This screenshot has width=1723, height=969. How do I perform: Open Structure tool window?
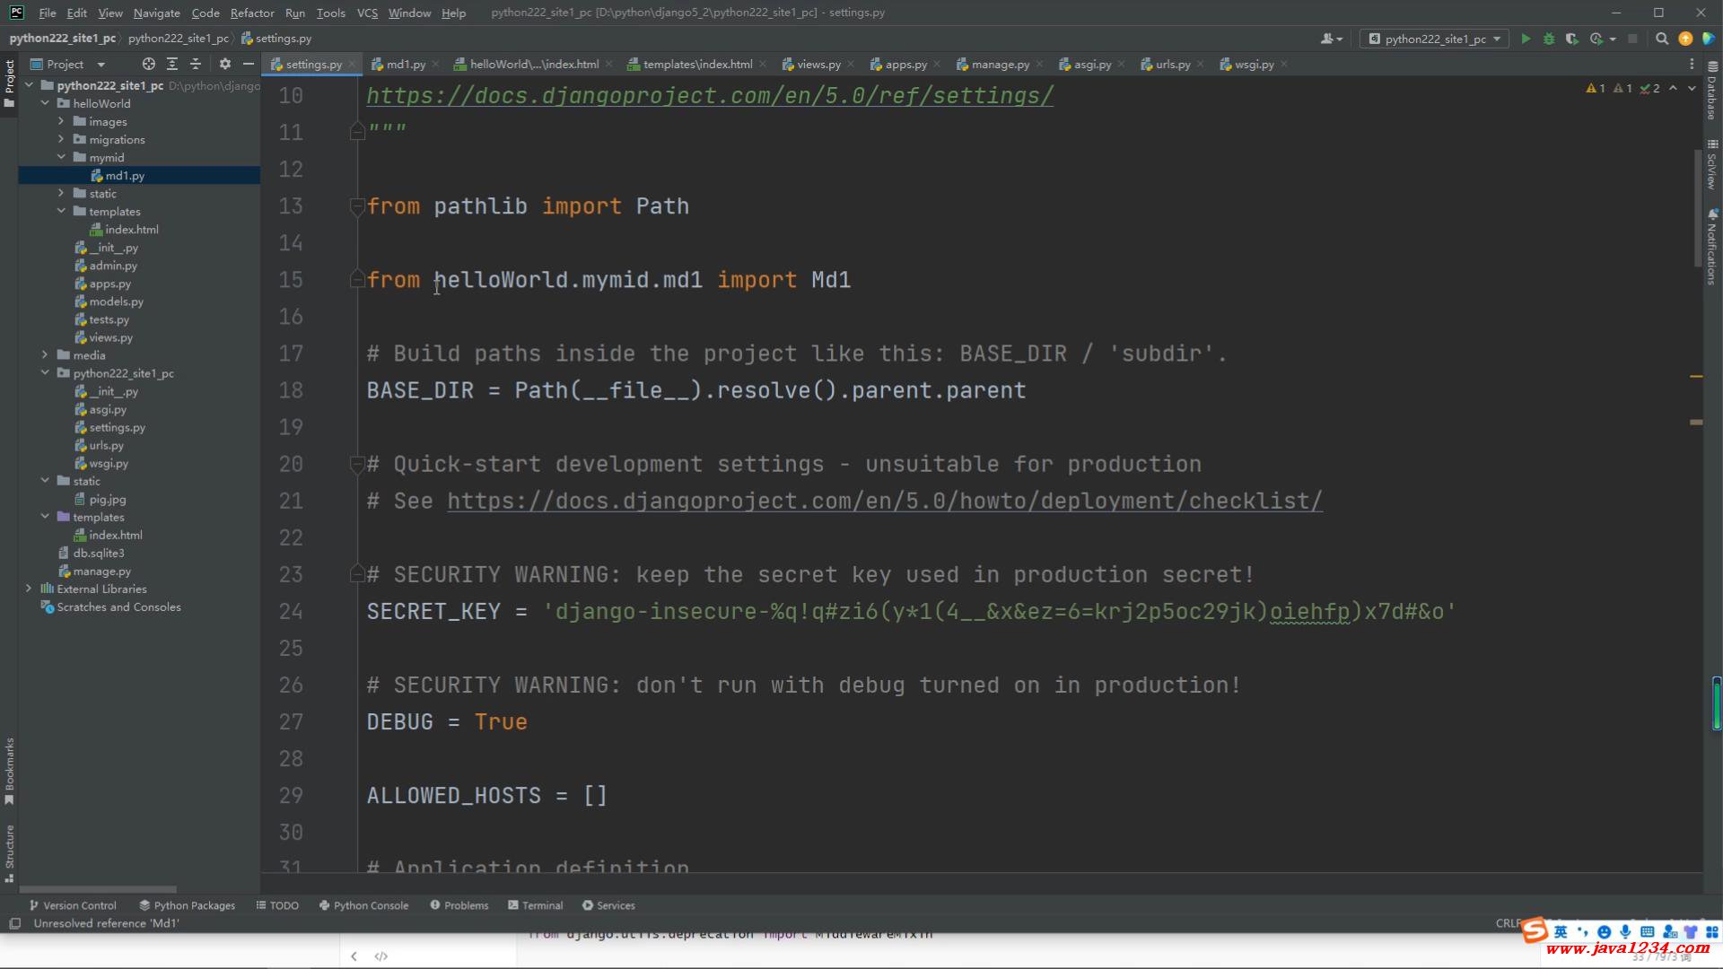pos(9,853)
